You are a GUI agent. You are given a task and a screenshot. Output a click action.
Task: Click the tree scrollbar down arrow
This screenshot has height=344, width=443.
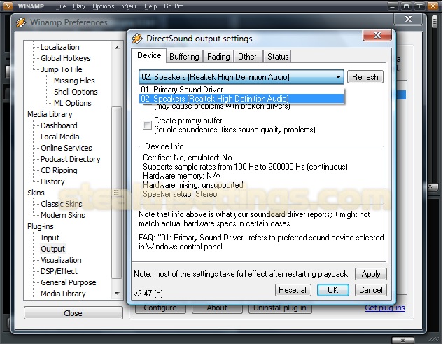pos(117,294)
